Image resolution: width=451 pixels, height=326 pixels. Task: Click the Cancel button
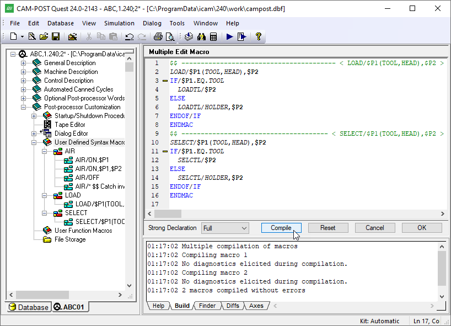[375, 228]
